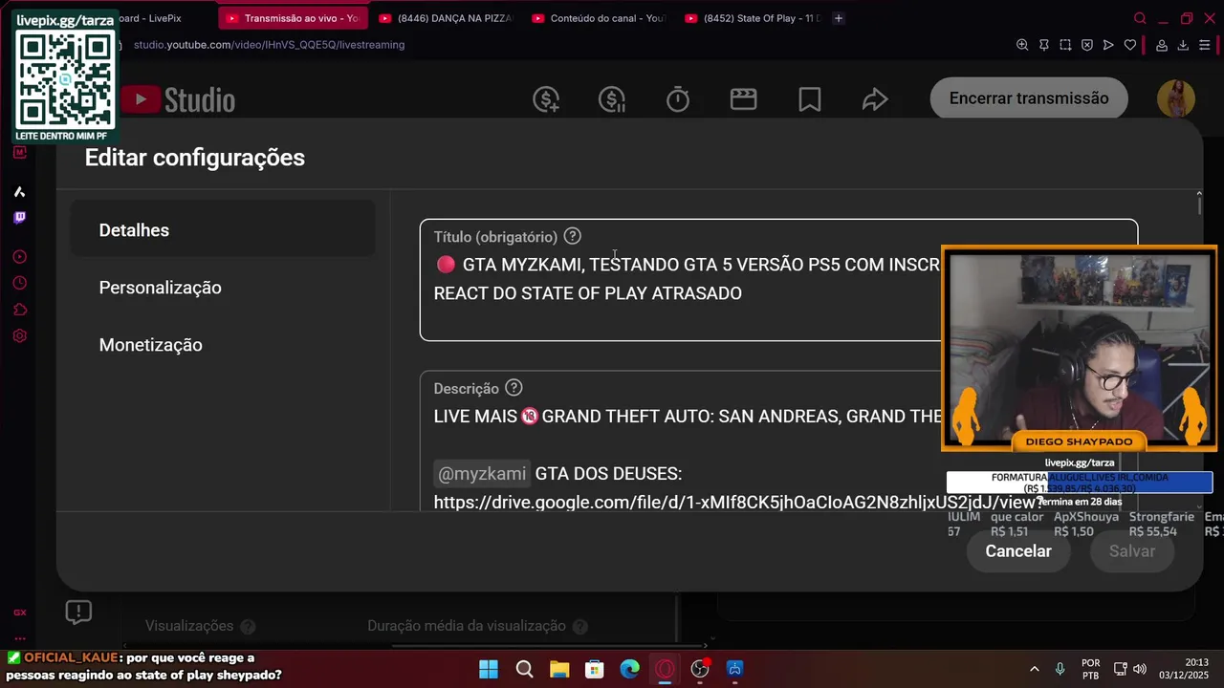Click the volume speaker icon in tray
The height and width of the screenshot is (688, 1224).
1139,669
